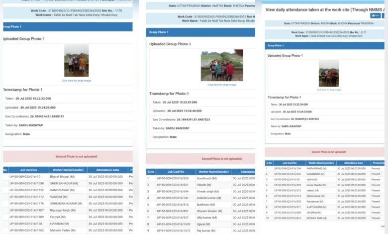Click the blue Print button with printer icon
Screen dimensions: 388x234
point(375,15)
